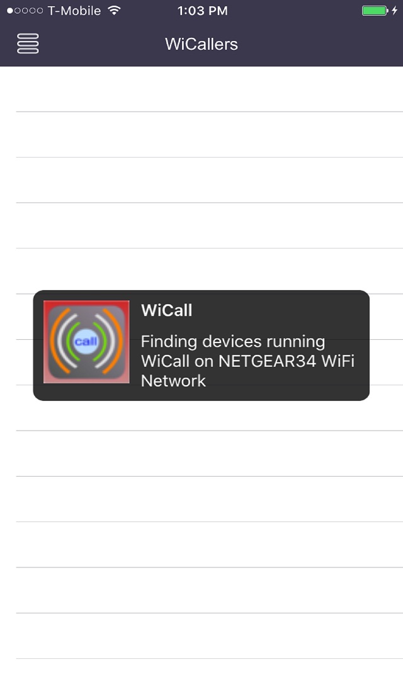The height and width of the screenshot is (691, 403).
Task: Tap the empty header area right of WiCallers
Action: [x=321, y=44]
